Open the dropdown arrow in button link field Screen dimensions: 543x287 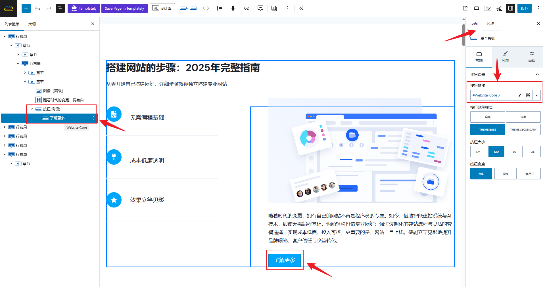click(x=536, y=95)
